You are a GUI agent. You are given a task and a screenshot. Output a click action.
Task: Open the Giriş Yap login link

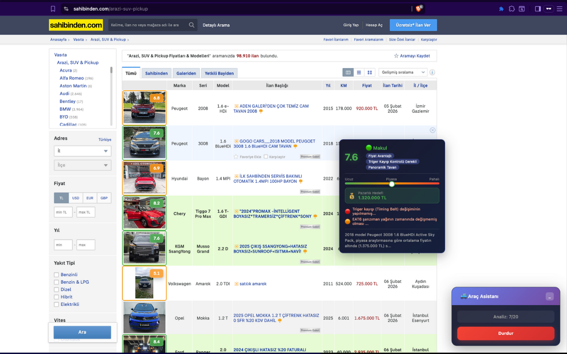click(x=351, y=25)
